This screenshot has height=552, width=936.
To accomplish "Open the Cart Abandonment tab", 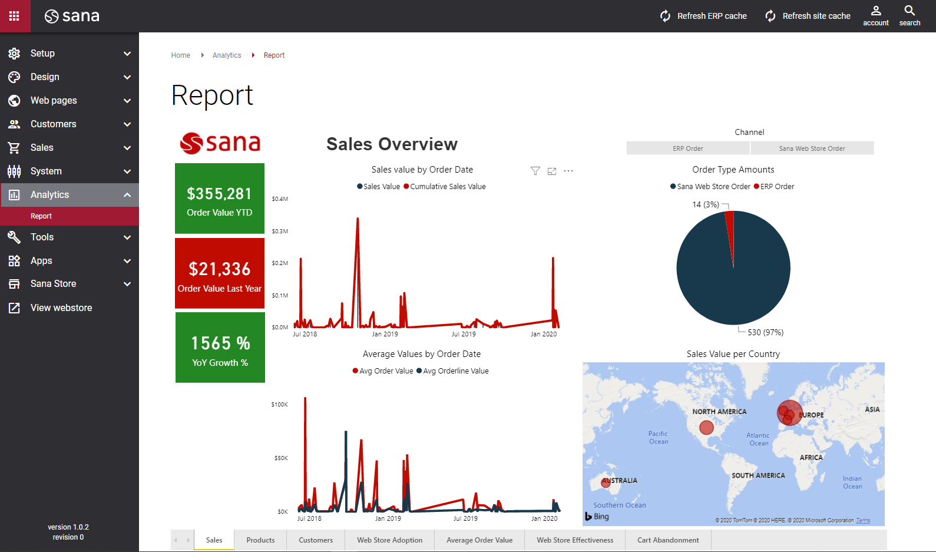I will (668, 540).
